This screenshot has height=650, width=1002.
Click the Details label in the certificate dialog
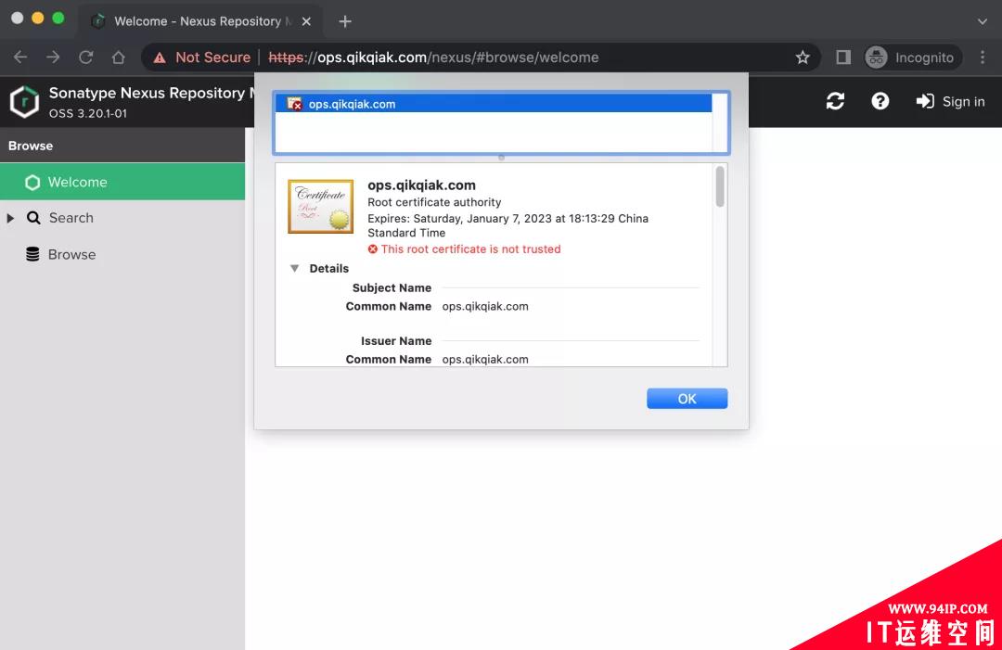coord(329,269)
